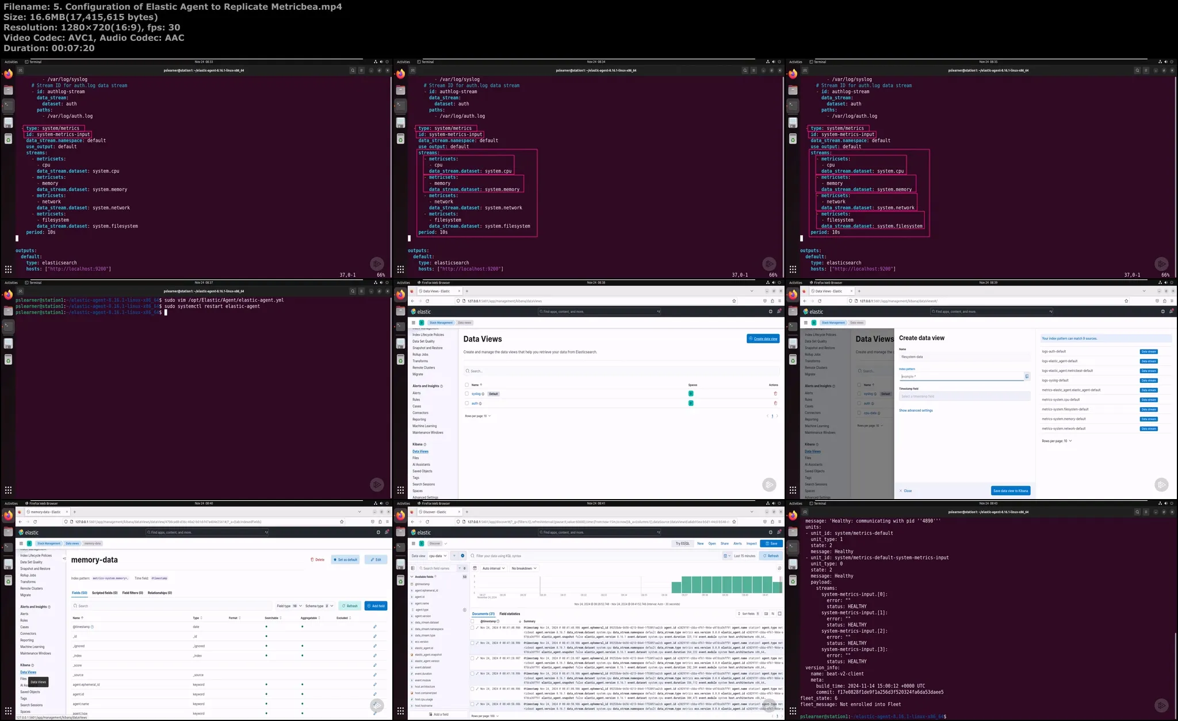
Task: Open the Scripted fields (0) tab
Action: [x=105, y=593]
